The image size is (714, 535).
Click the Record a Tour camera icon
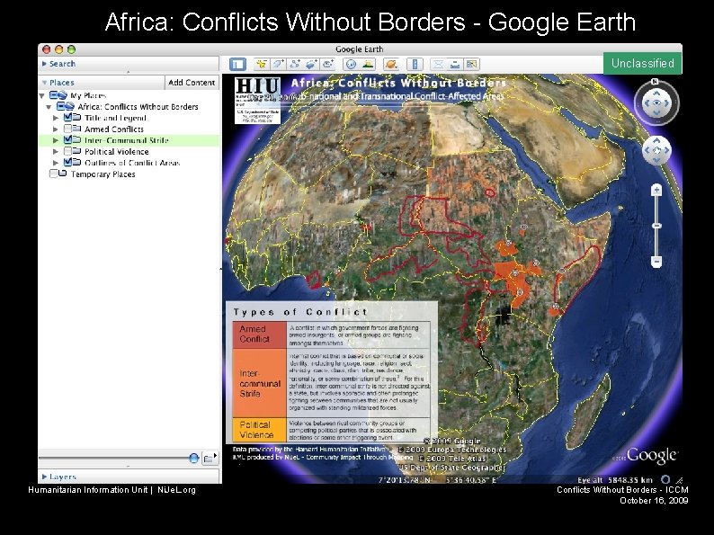click(328, 64)
